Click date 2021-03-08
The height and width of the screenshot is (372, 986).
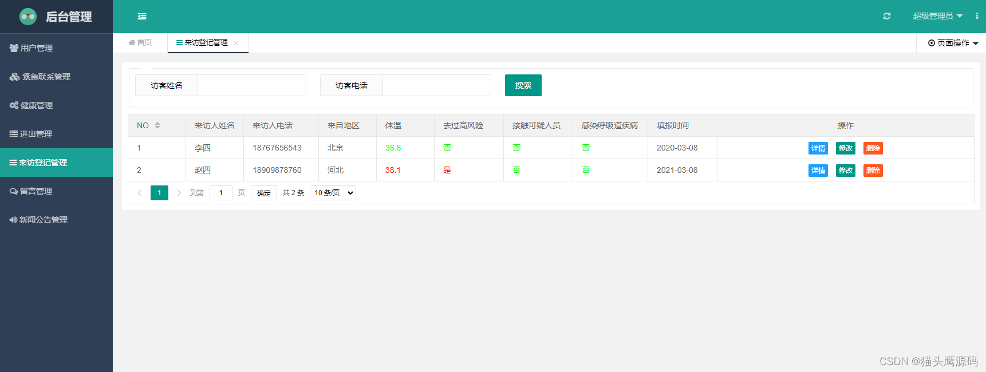pos(677,170)
